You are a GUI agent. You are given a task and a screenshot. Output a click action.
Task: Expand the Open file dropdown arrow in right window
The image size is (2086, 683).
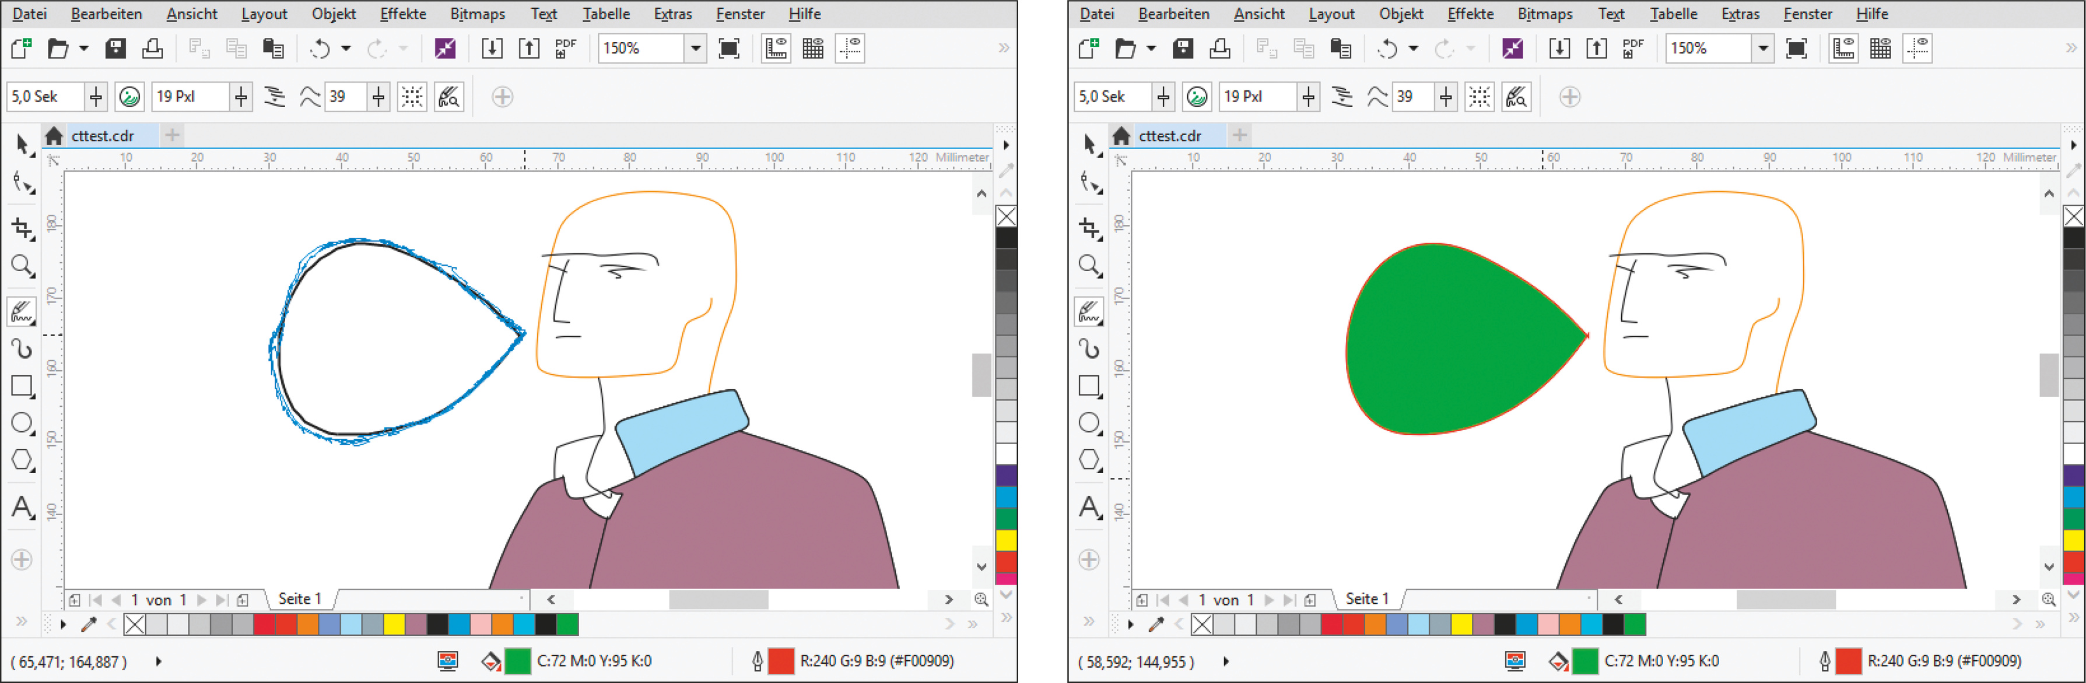click(1151, 48)
